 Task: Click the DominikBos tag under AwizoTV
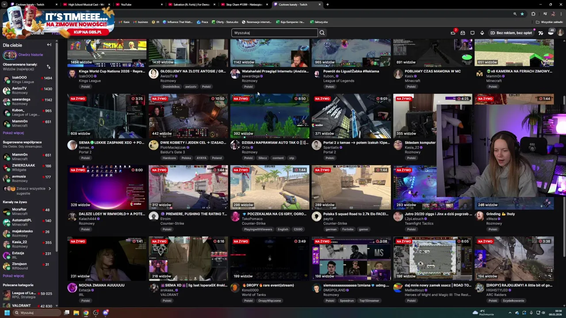coord(171,87)
